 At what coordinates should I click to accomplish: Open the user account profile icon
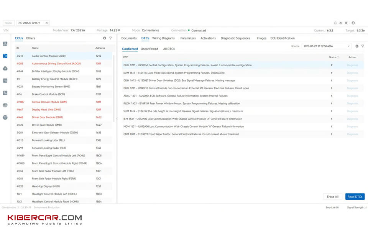point(353,23)
